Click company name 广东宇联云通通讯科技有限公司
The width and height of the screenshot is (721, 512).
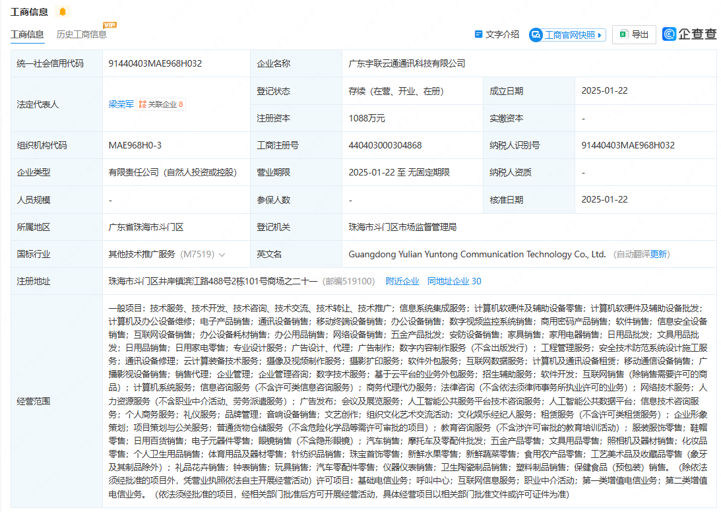point(407,63)
